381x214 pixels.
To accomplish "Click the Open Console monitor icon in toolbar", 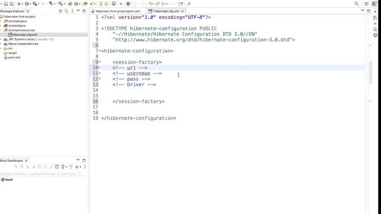I will [x=114, y=4].
